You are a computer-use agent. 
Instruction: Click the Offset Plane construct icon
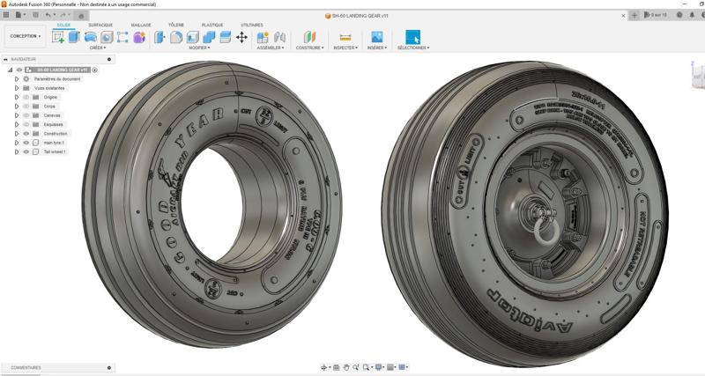click(x=310, y=37)
